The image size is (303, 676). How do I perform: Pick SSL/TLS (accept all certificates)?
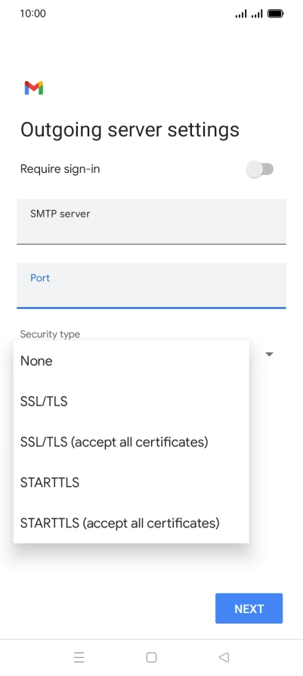(131, 442)
